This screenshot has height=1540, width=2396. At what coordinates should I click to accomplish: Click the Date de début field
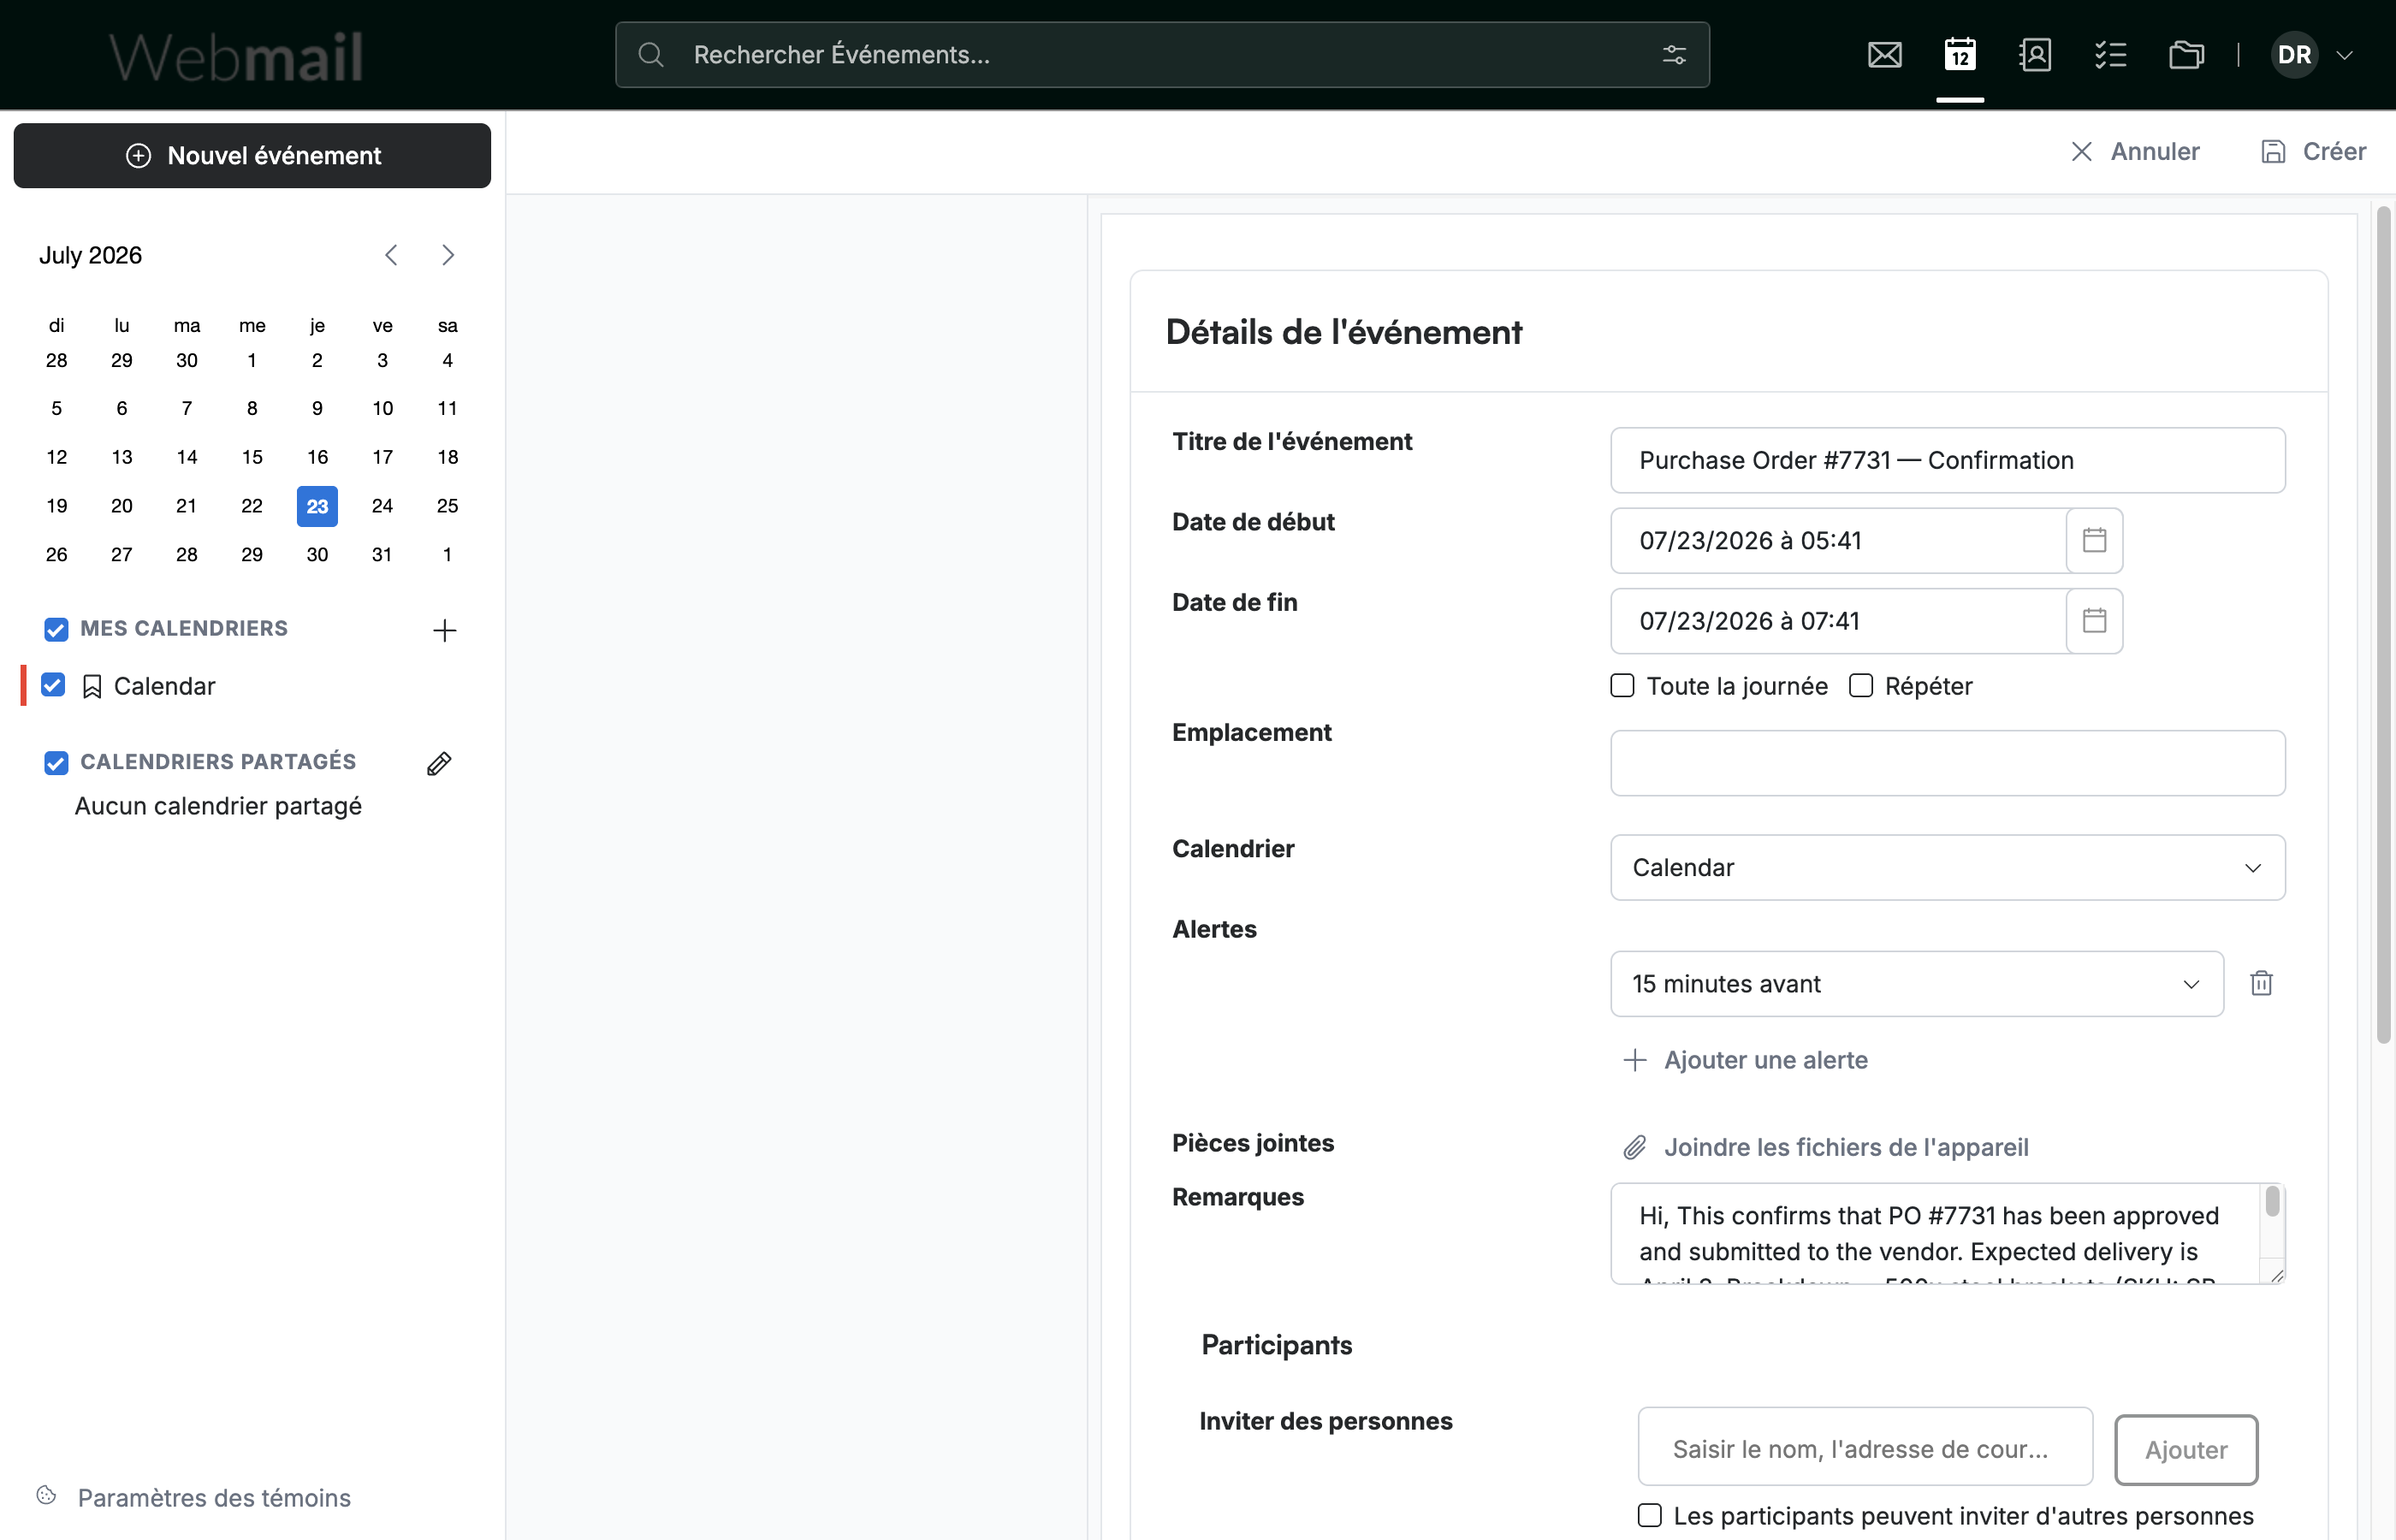(1838, 540)
